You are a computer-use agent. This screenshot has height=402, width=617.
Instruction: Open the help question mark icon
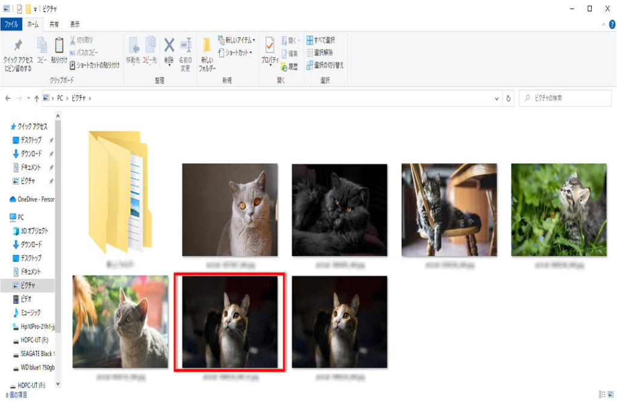click(x=612, y=24)
